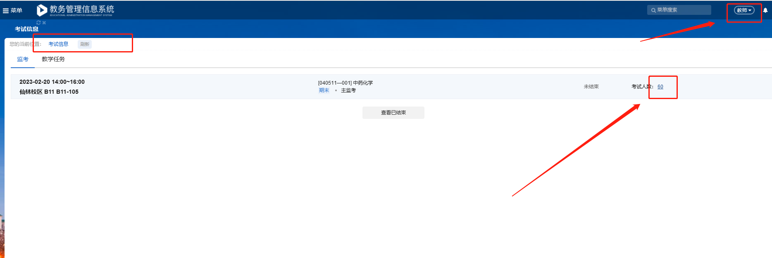Click the 期末 exam type tag
772x258 pixels.
point(324,90)
